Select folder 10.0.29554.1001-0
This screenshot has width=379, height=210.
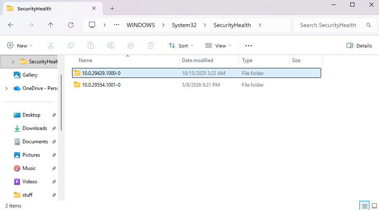pos(197,85)
